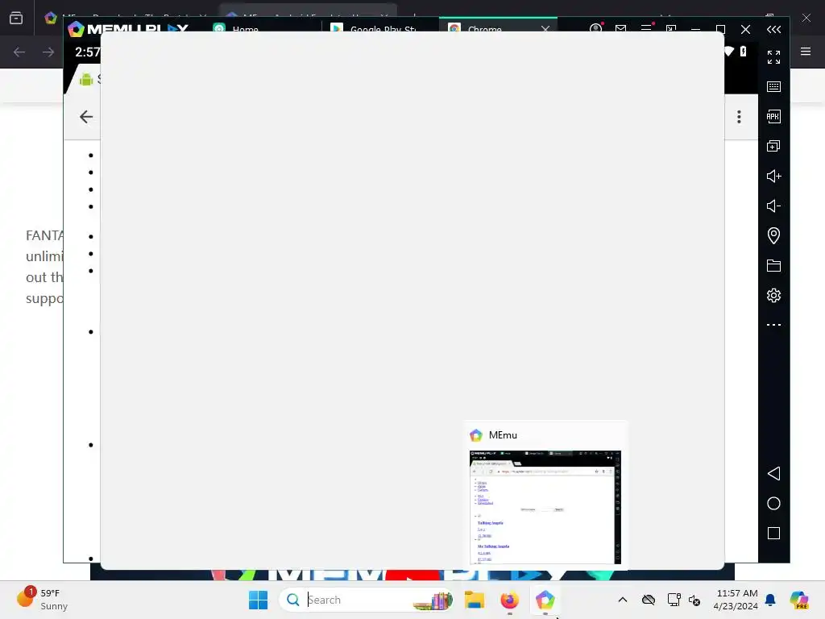Open the MEmu mail messages icon
825x619 pixels.
click(621, 29)
